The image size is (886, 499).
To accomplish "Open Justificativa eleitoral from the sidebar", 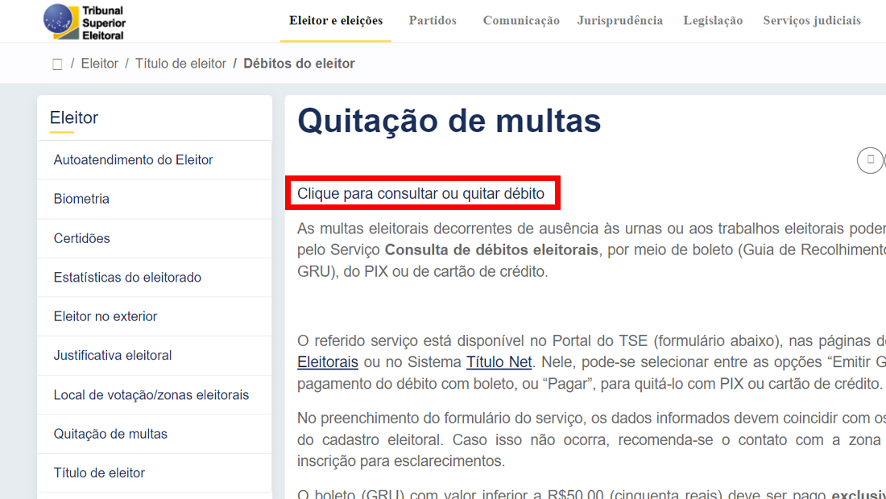I will [x=113, y=356].
